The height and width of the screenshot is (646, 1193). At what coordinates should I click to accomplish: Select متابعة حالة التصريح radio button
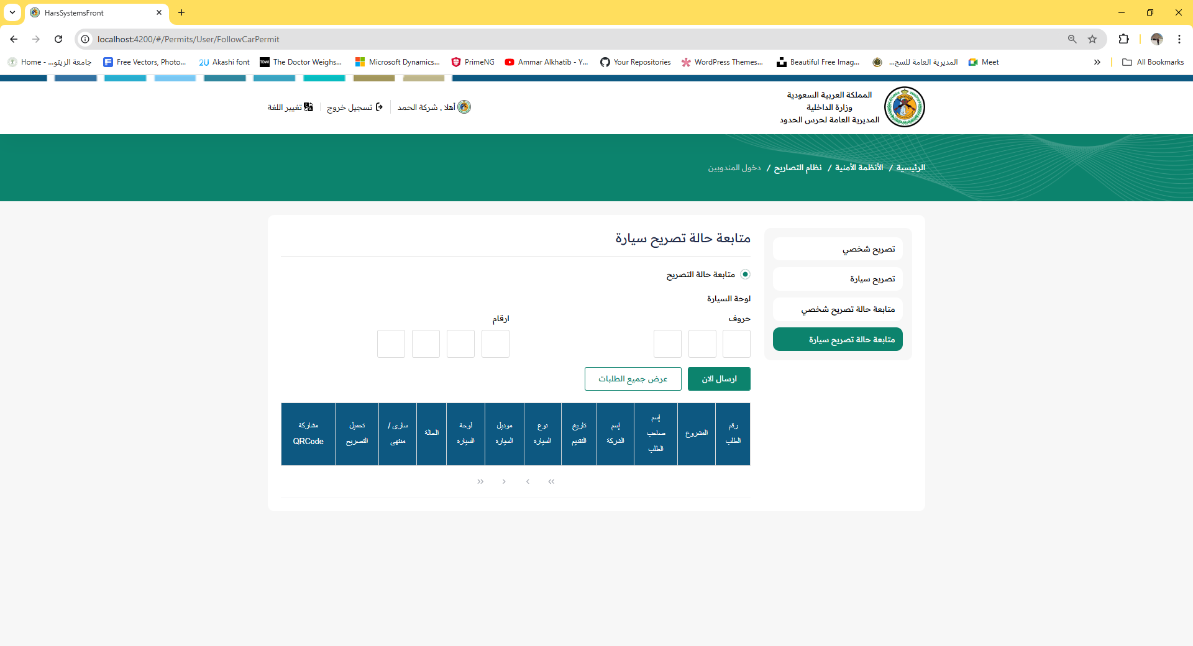point(745,275)
